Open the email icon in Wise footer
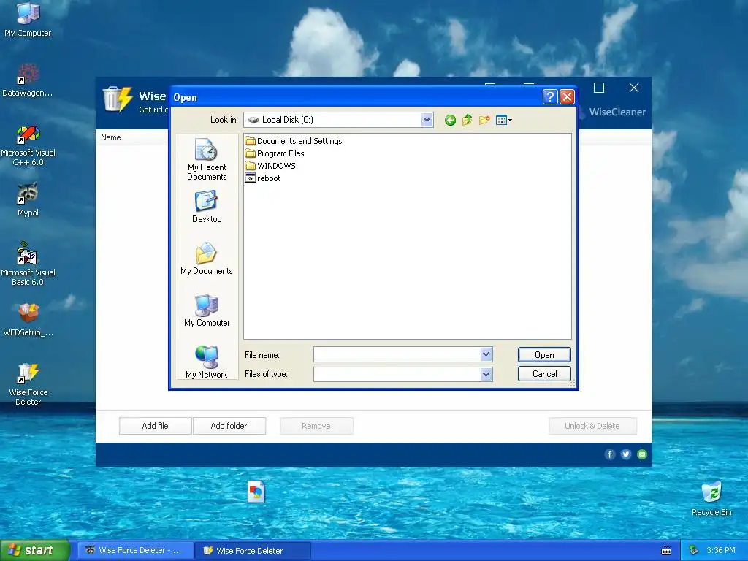The height and width of the screenshot is (561, 748). click(x=642, y=454)
